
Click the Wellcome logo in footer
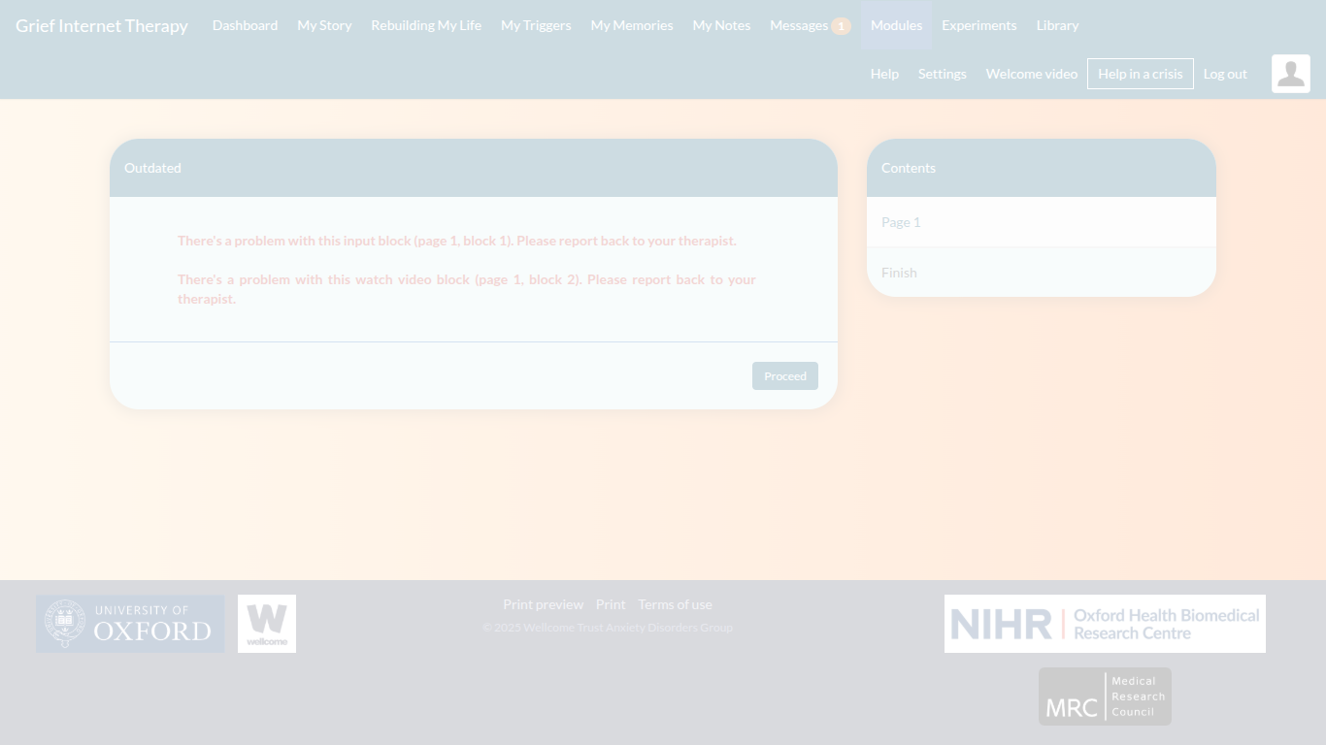tap(267, 624)
